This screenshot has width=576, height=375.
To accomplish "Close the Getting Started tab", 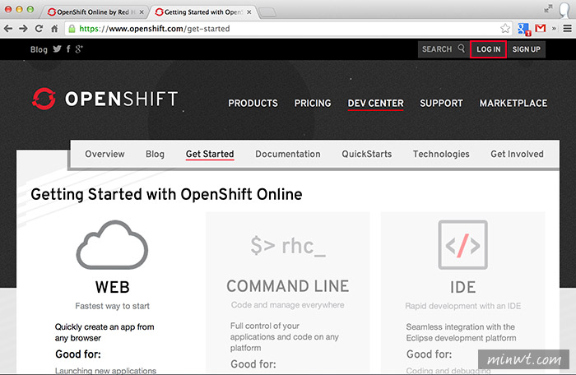I will tap(249, 12).
